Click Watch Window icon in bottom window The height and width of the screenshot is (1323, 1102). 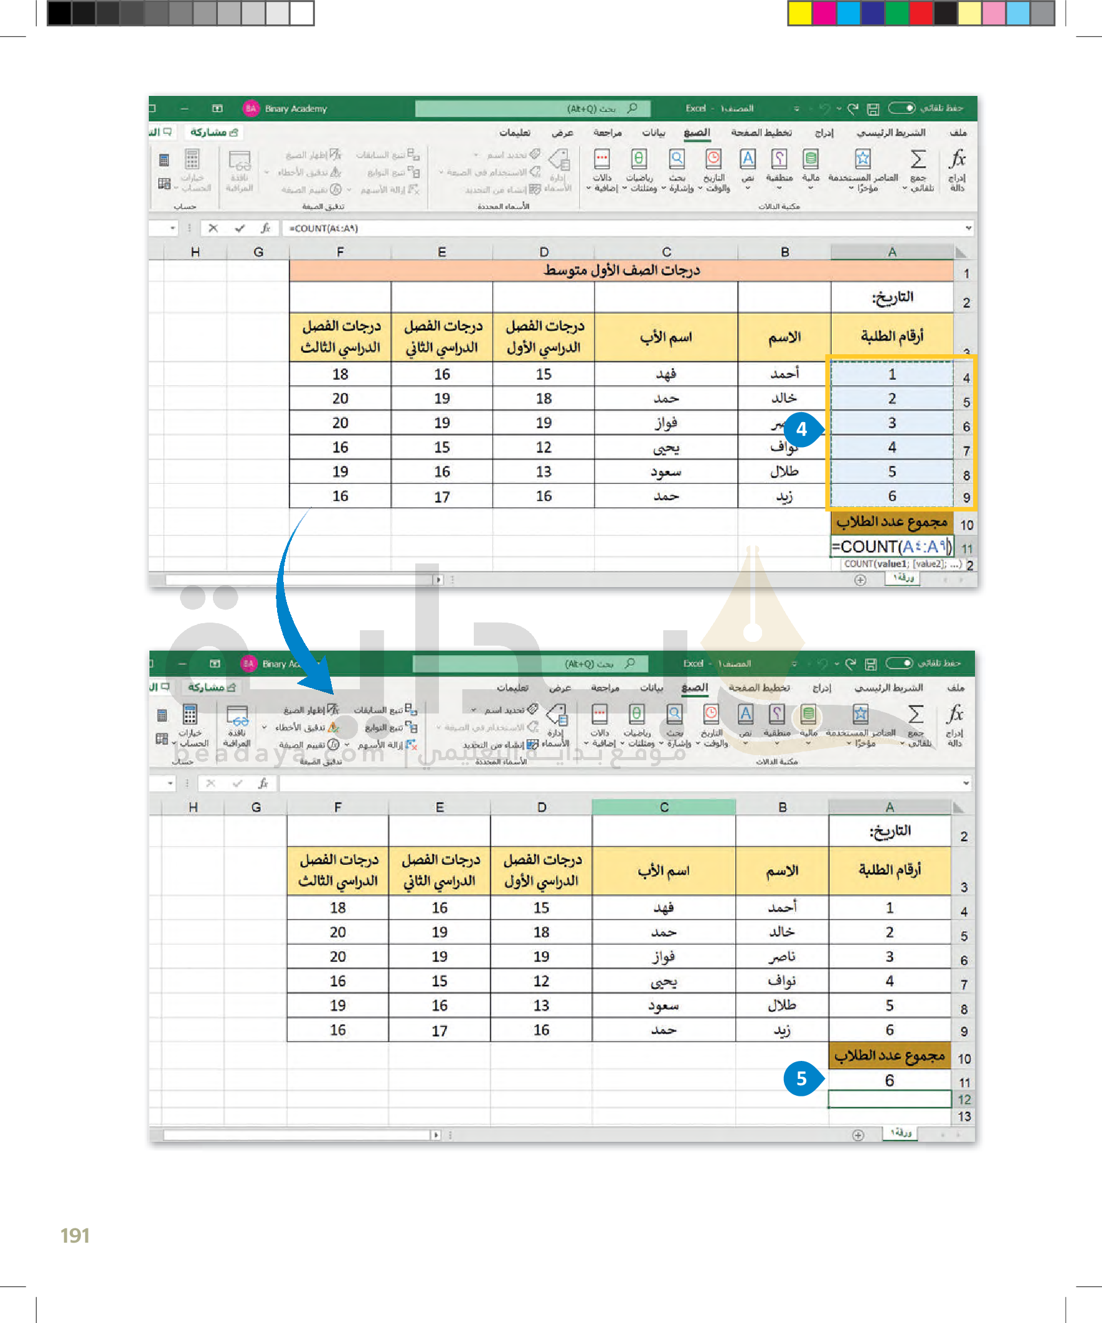(237, 717)
